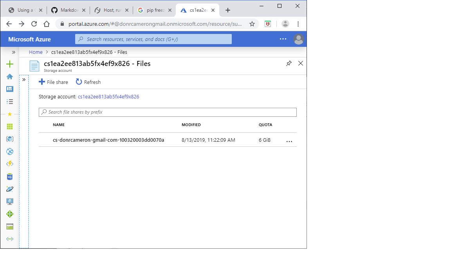The height and width of the screenshot is (253, 451).
Task: Click the Search file shares by prefix field
Action: coord(168,112)
